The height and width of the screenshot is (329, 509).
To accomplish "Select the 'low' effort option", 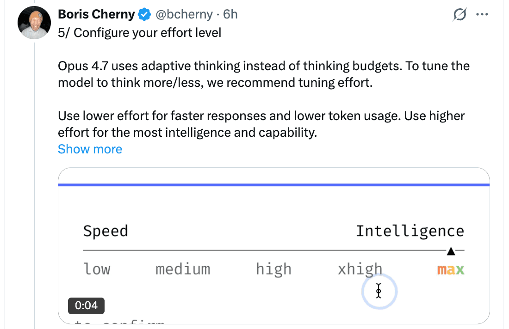I will 97,269.
